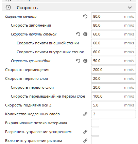Click the Скорость section header title
The height and width of the screenshot is (144, 138).
pos(27,8)
